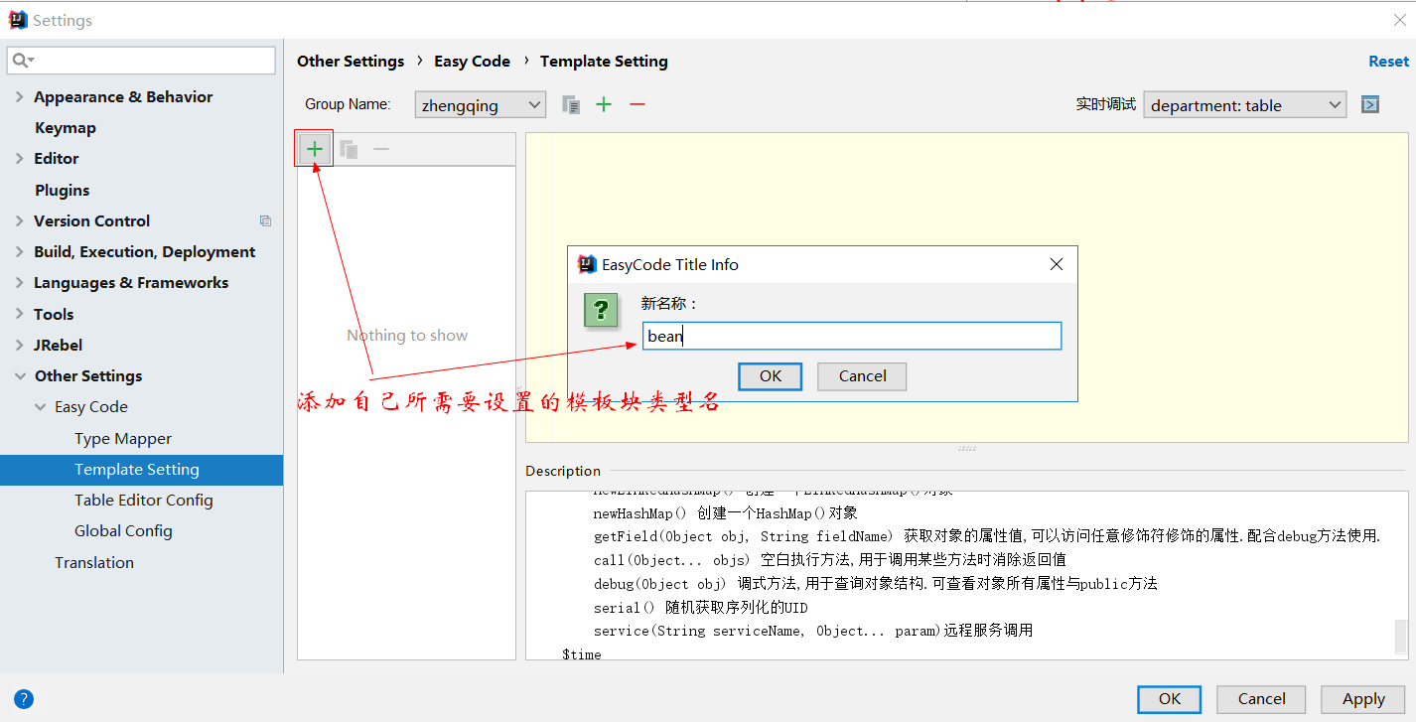Click the line starting with debug(Object obj)
Screen dimensions: 1416x722
coord(876,583)
